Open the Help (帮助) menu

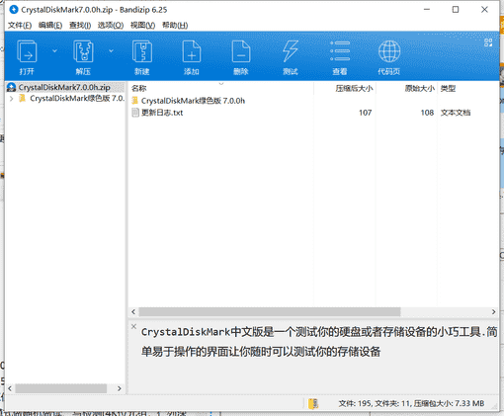[x=175, y=26]
